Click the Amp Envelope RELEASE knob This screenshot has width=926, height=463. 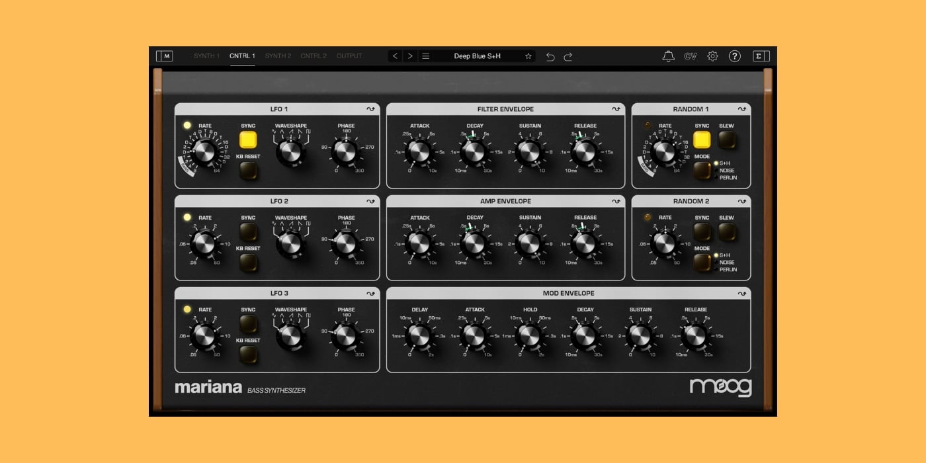tap(585, 244)
